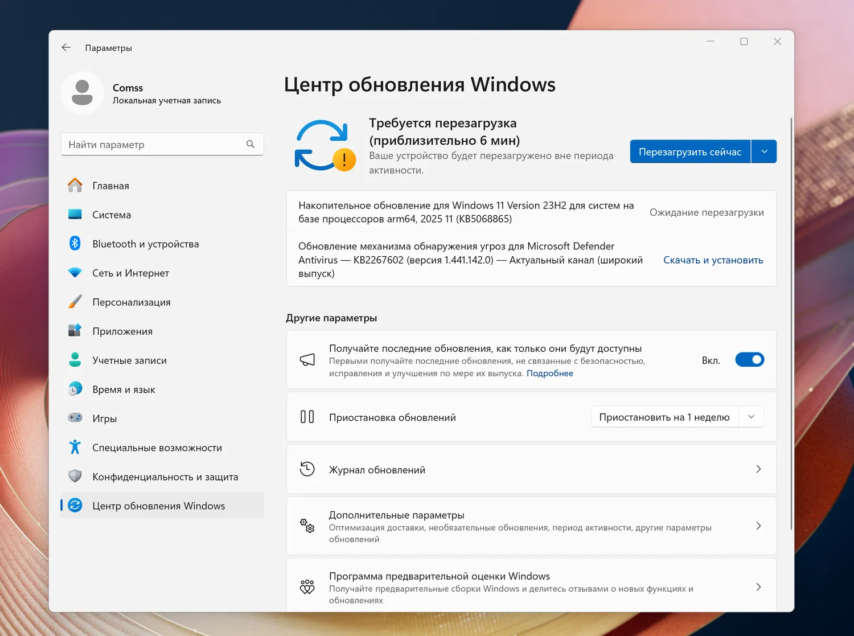Click the history clock icon for Журнал обновлений
This screenshot has width=854, height=636.
click(307, 469)
